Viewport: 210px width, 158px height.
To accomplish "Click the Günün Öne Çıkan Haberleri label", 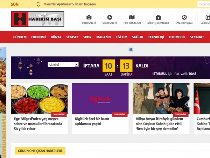I will click(x=40, y=151).
